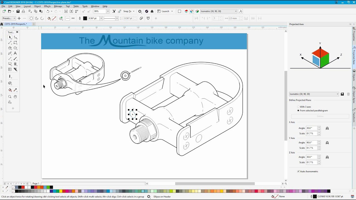The image size is (356, 200).
Task: Pick the Interactive Fill tool
Action: point(10,90)
